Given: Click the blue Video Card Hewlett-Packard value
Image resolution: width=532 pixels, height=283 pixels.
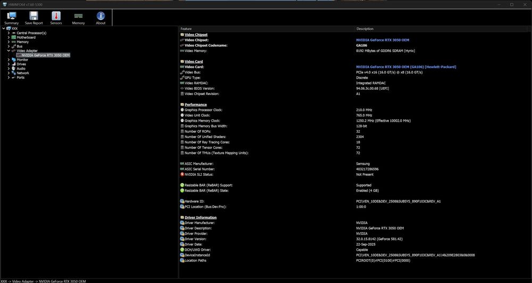Looking at the screenshot, I should [406, 67].
